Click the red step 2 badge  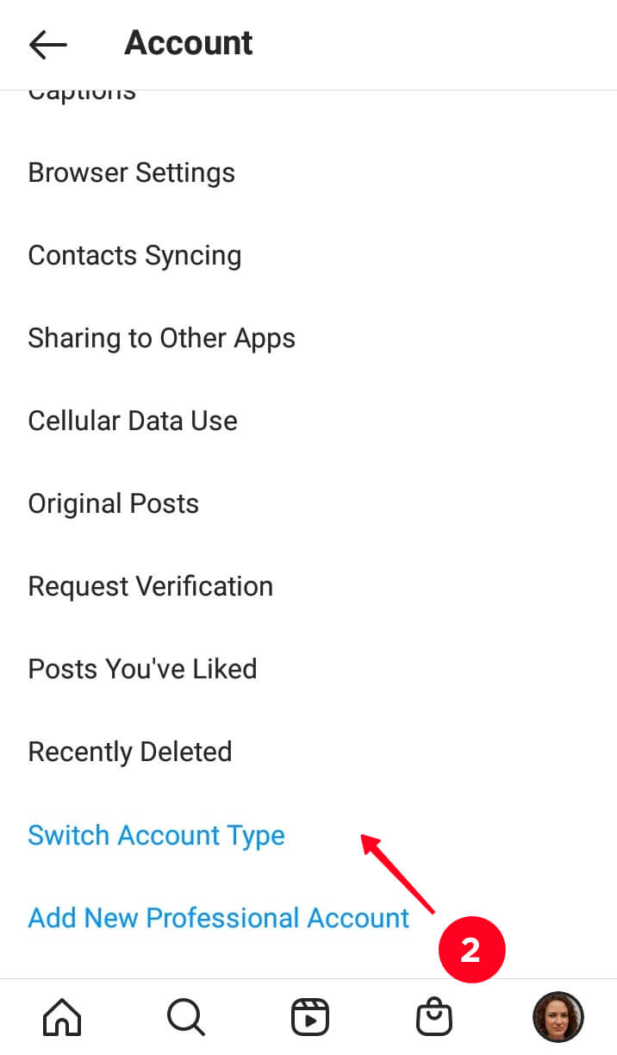471,951
